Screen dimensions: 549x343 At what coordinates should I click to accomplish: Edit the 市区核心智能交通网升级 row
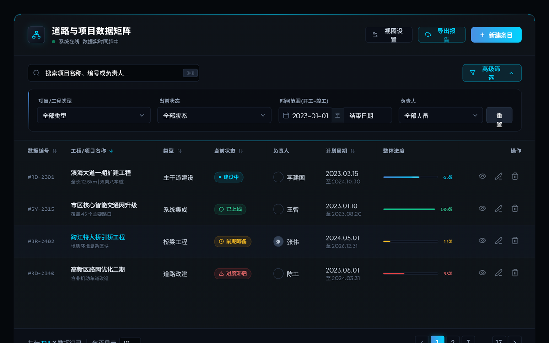[499, 209]
